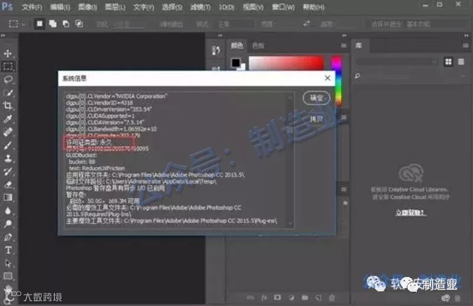Create new adjustment layer icon
This screenshot has width=473, height=306.
click(x=291, y=298)
